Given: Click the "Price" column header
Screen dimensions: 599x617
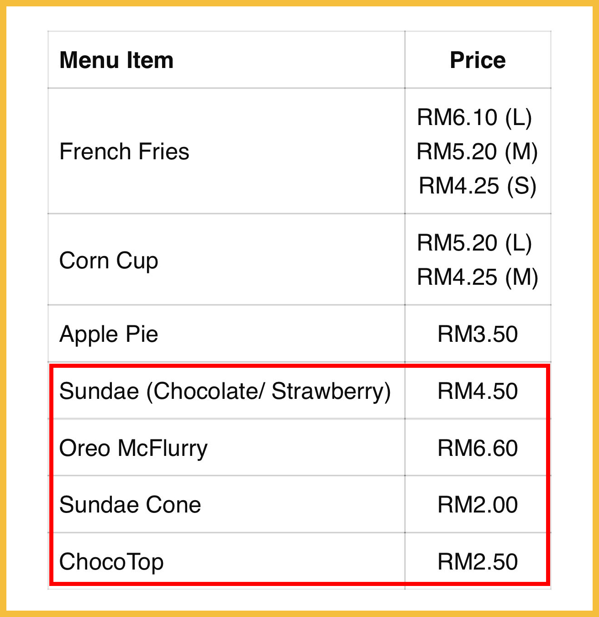Looking at the screenshot, I should (x=478, y=60).
